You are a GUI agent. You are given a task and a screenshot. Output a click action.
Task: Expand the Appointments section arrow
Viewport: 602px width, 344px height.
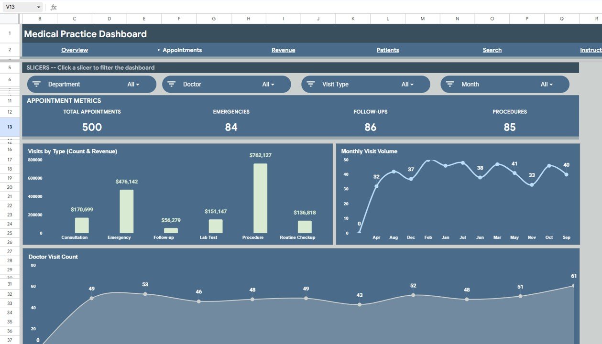(x=159, y=50)
